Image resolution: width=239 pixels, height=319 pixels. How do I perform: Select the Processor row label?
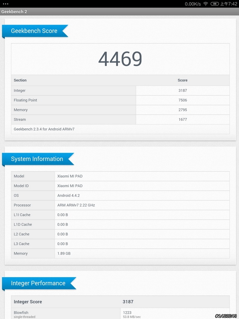[x=22, y=205]
